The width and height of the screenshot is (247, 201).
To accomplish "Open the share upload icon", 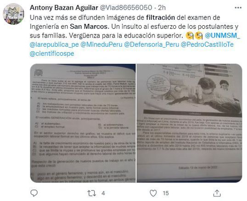I will coord(217,193).
